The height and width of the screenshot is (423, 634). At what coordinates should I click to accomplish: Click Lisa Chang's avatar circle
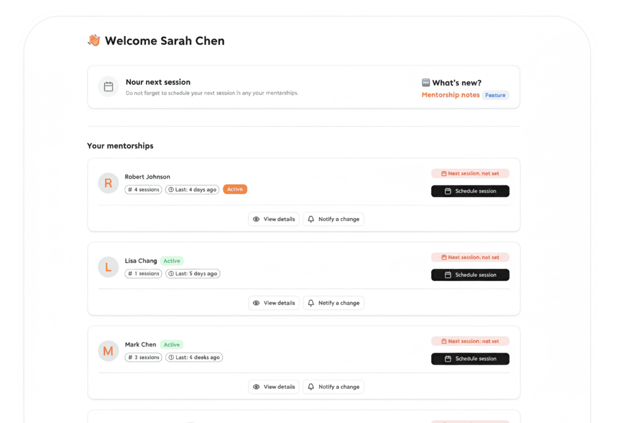tap(108, 267)
